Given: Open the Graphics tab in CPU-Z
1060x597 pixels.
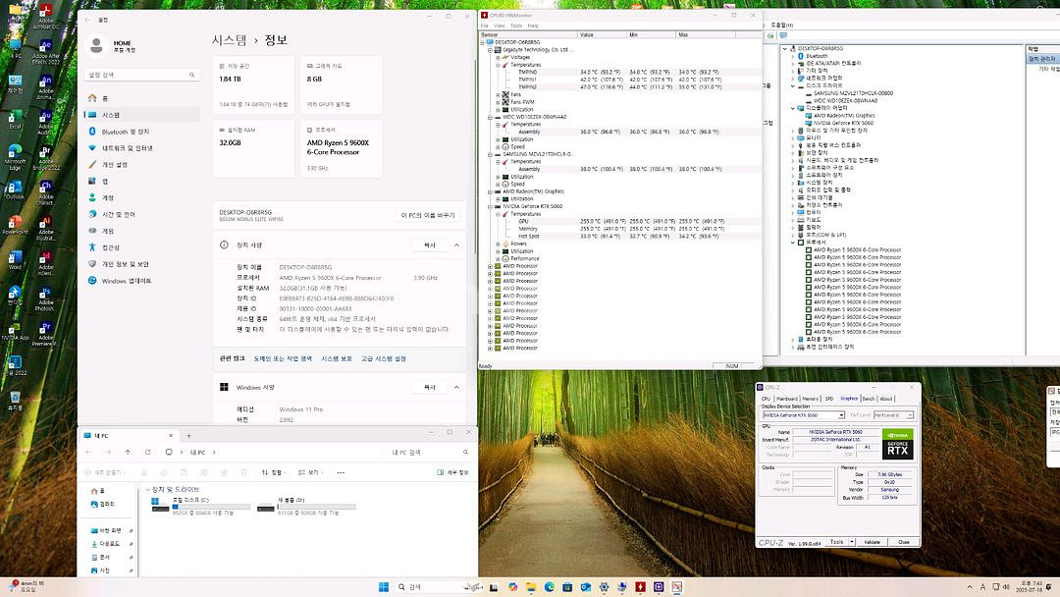Looking at the screenshot, I should point(848,399).
